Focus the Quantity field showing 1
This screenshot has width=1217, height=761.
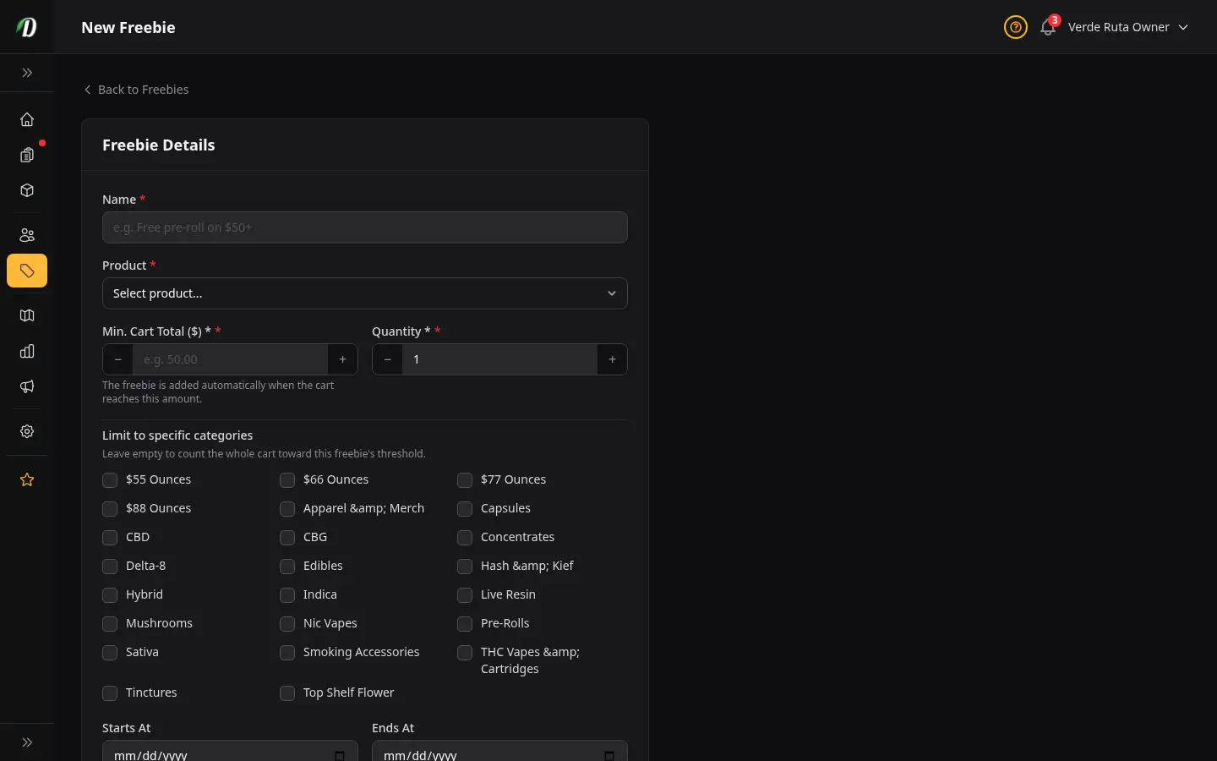(x=499, y=359)
